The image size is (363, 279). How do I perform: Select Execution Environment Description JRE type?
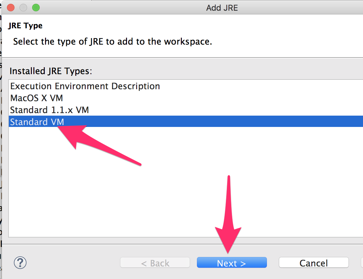(85, 86)
